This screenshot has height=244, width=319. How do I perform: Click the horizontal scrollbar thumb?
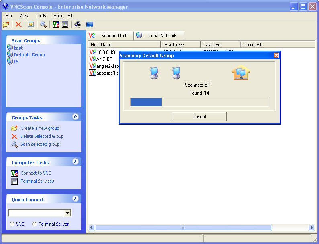[x=183, y=228]
